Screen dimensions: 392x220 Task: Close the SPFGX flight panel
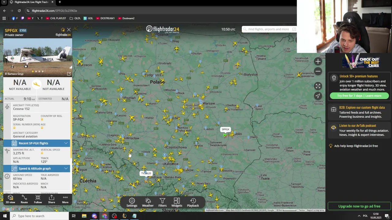pyautogui.click(x=69, y=30)
